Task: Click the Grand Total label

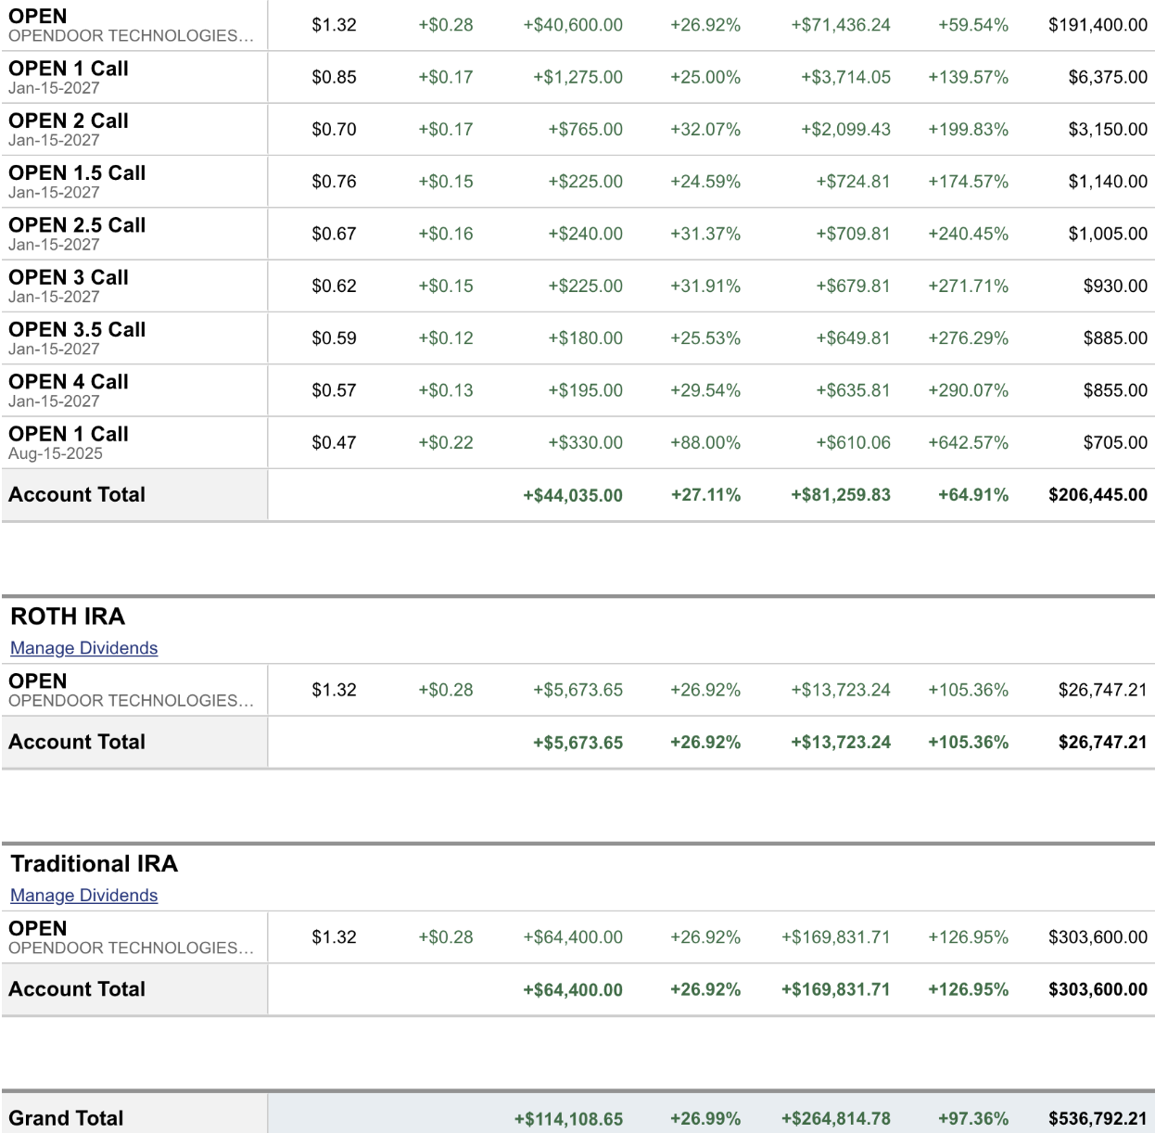Action: [x=67, y=1118]
